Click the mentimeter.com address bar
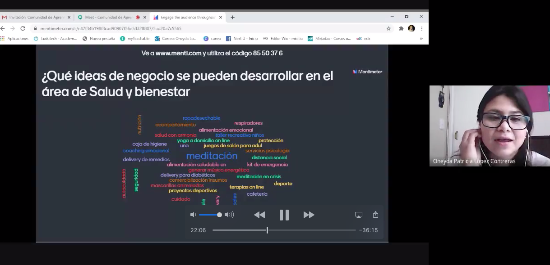This screenshot has width=550, height=265. coord(203,28)
